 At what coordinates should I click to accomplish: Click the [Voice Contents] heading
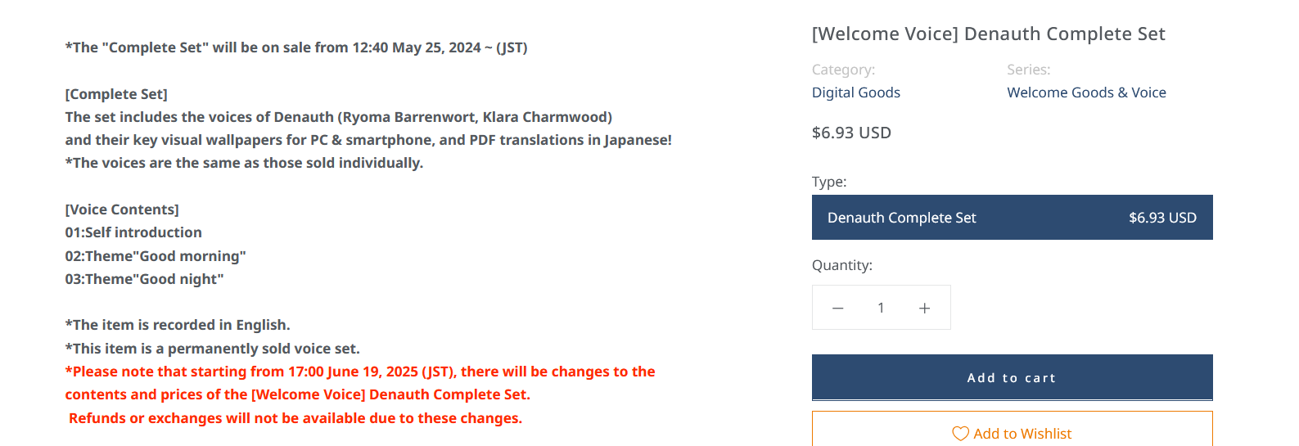coord(122,209)
